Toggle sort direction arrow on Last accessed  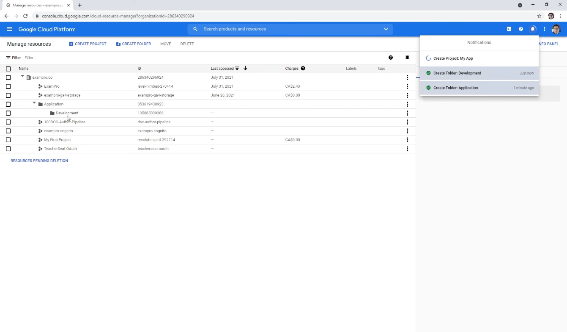[245, 69]
